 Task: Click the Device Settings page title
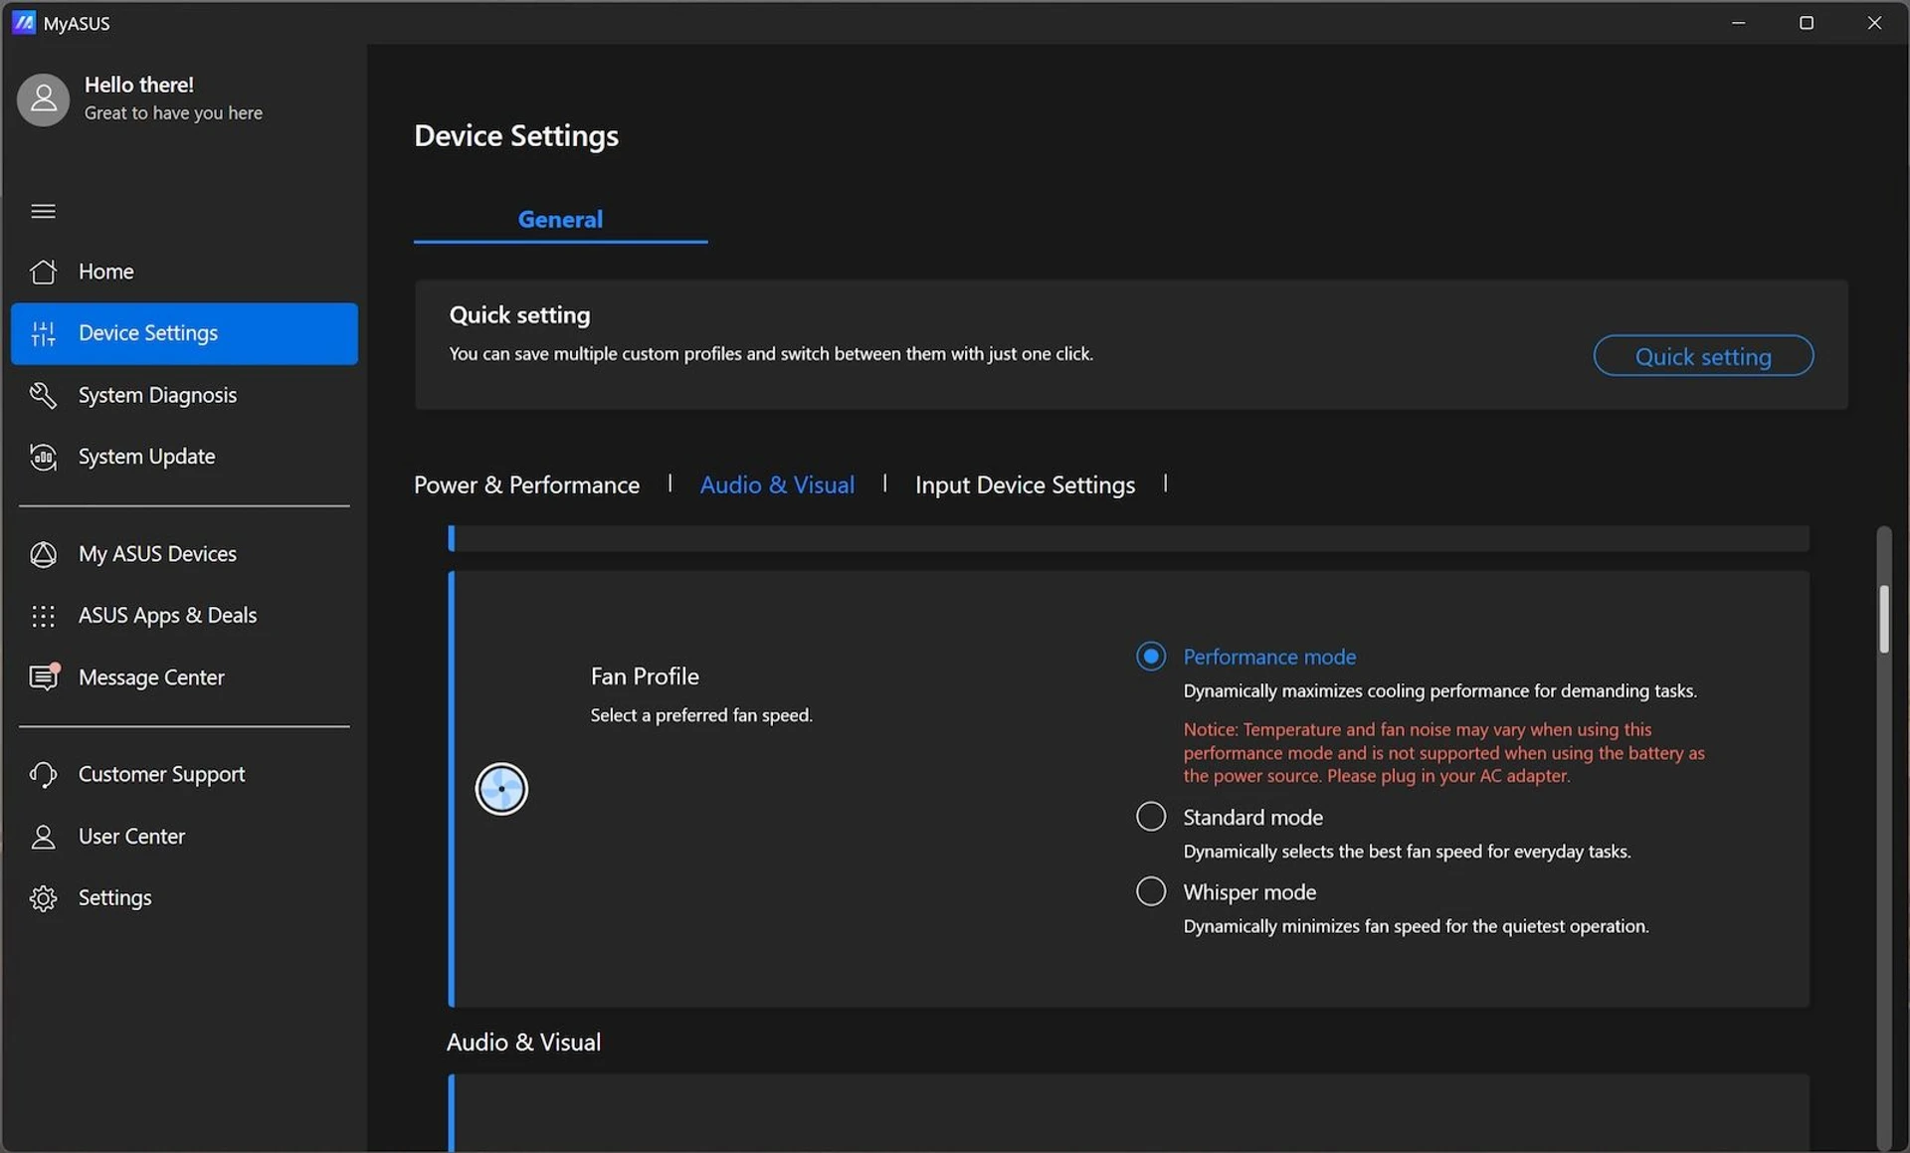tap(516, 135)
